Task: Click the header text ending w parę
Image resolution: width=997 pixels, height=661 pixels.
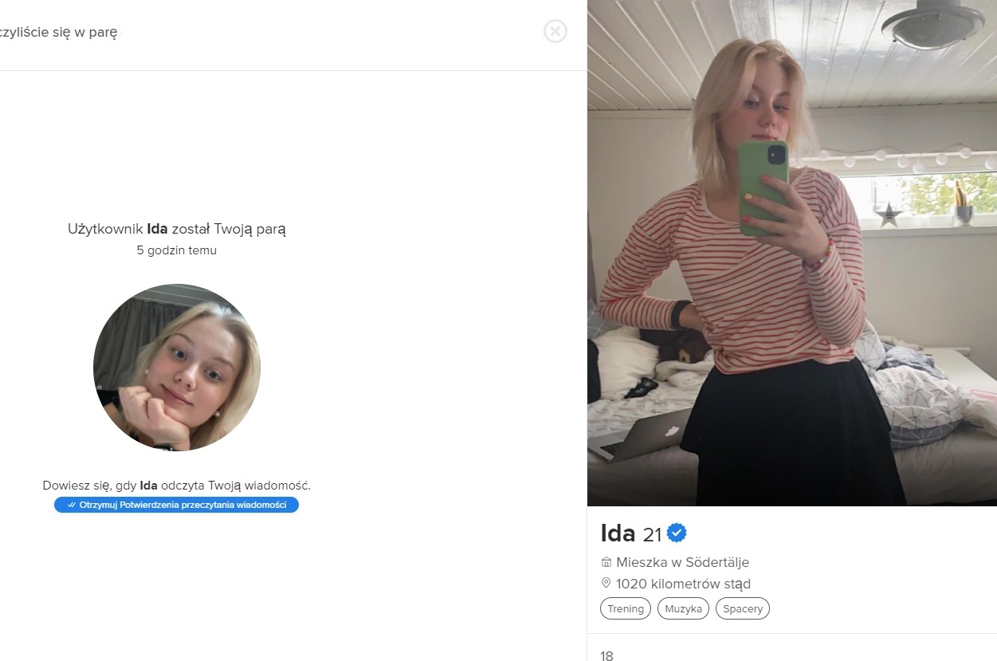Action: pyautogui.click(x=59, y=32)
